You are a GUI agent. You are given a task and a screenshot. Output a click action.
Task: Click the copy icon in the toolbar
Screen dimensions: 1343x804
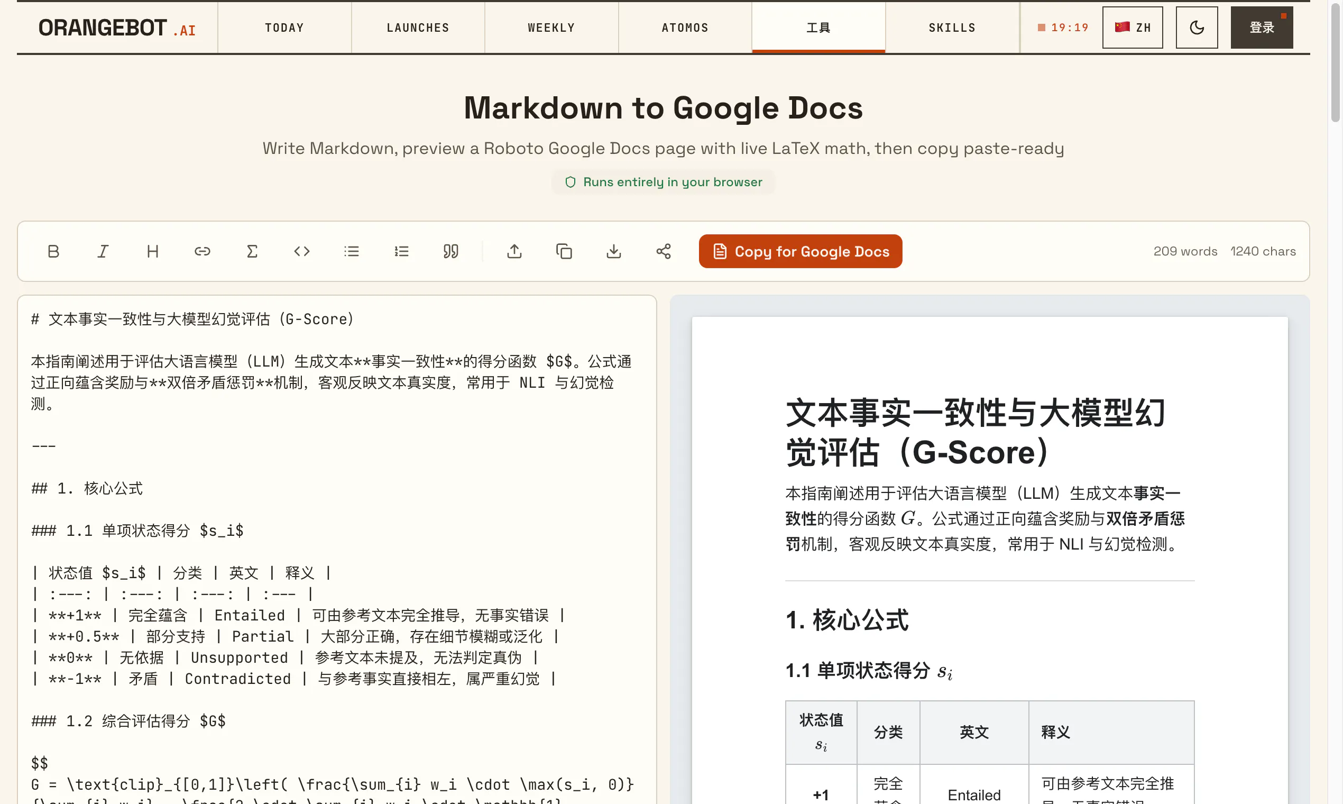(564, 251)
